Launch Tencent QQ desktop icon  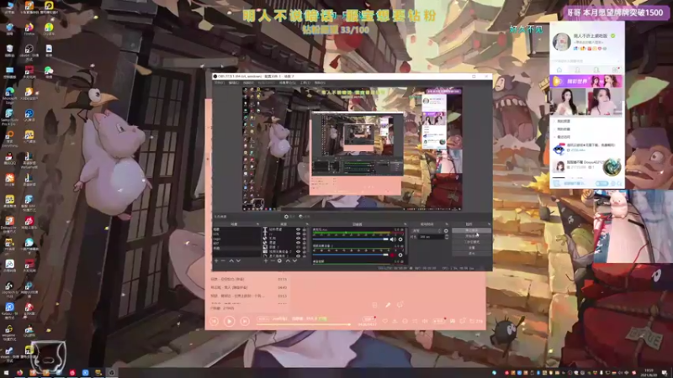click(9, 158)
